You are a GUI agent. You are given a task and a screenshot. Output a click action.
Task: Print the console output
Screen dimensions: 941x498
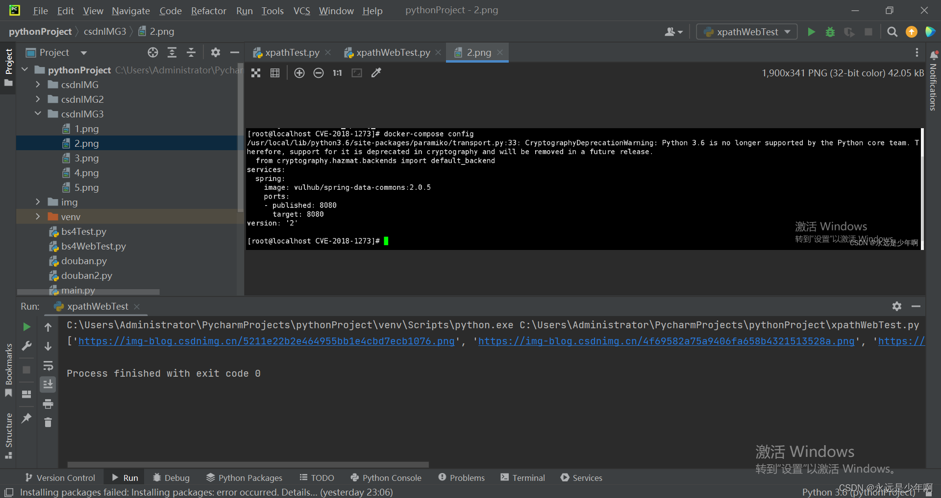tap(48, 404)
